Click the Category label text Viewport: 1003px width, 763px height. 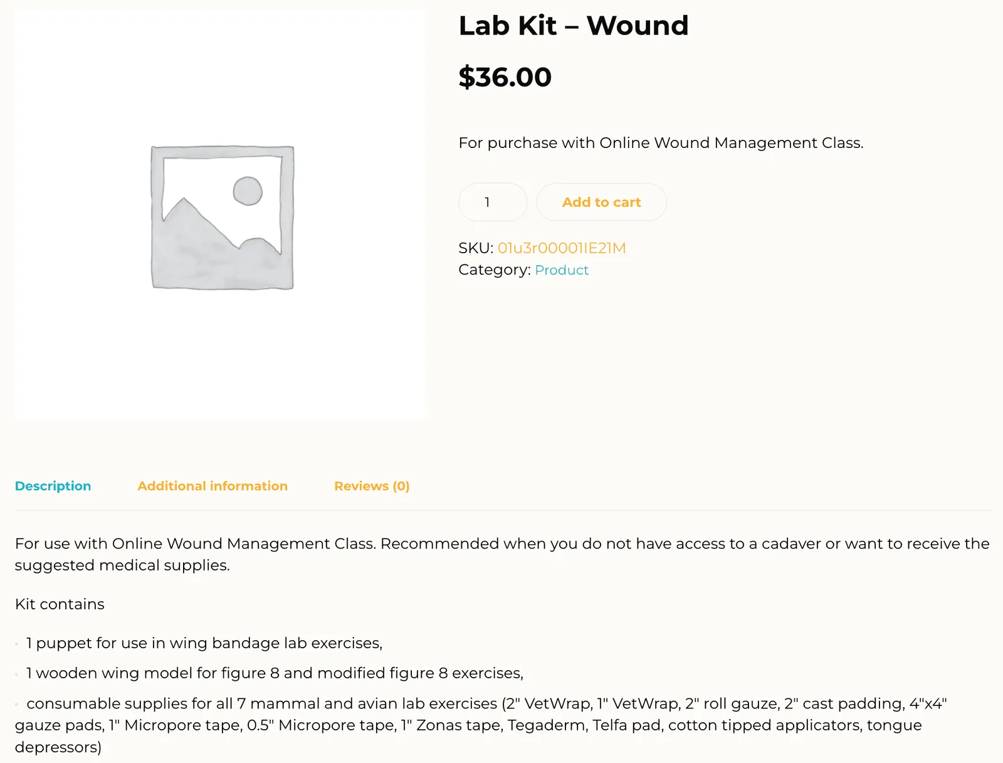pyautogui.click(x=495, y=270)
